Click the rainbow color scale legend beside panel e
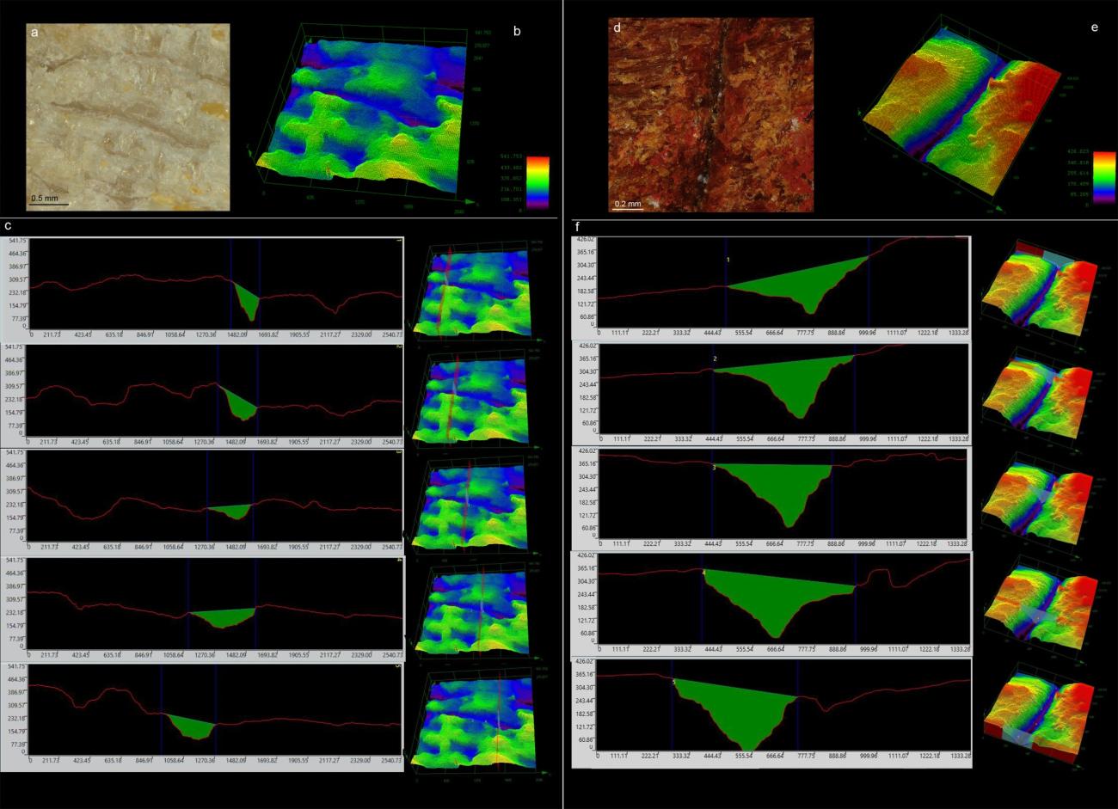 point(1104,178)
